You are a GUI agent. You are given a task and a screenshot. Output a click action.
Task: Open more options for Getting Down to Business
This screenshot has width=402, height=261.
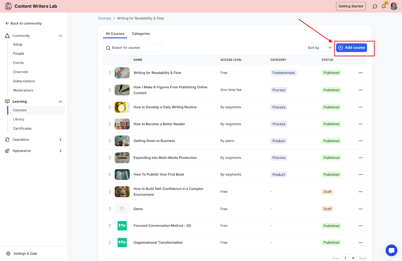click(x=360, y=141)
